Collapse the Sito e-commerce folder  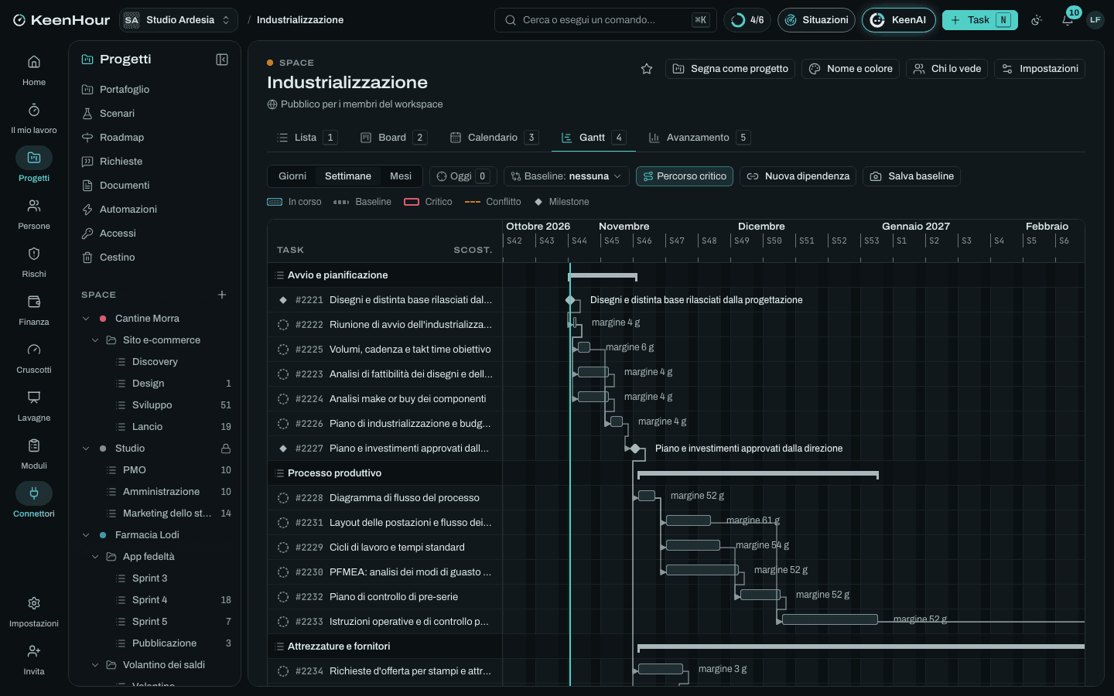click(95, 340)
